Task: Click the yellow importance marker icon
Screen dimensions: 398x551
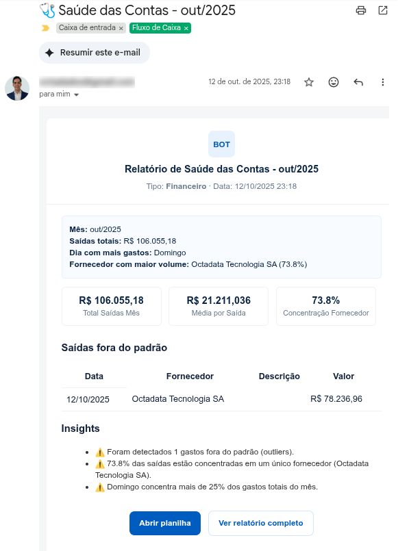Action: [x=44, y=28]
